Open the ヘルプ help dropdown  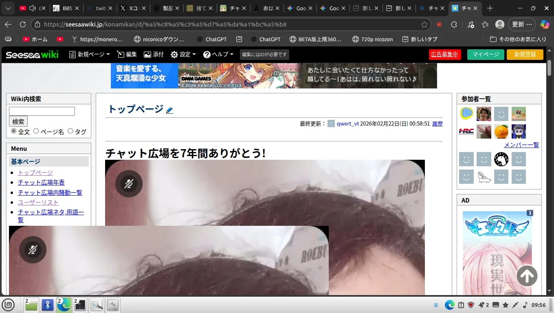218,55
